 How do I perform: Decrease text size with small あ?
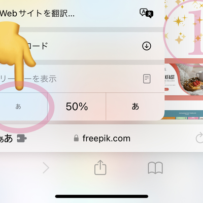click(23, 107)
